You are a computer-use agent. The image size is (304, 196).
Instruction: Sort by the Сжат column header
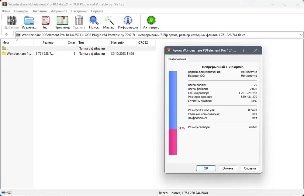click(x=66, y=42)
